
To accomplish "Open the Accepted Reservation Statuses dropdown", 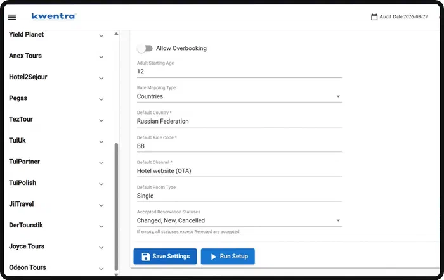I will click(239, 220).
